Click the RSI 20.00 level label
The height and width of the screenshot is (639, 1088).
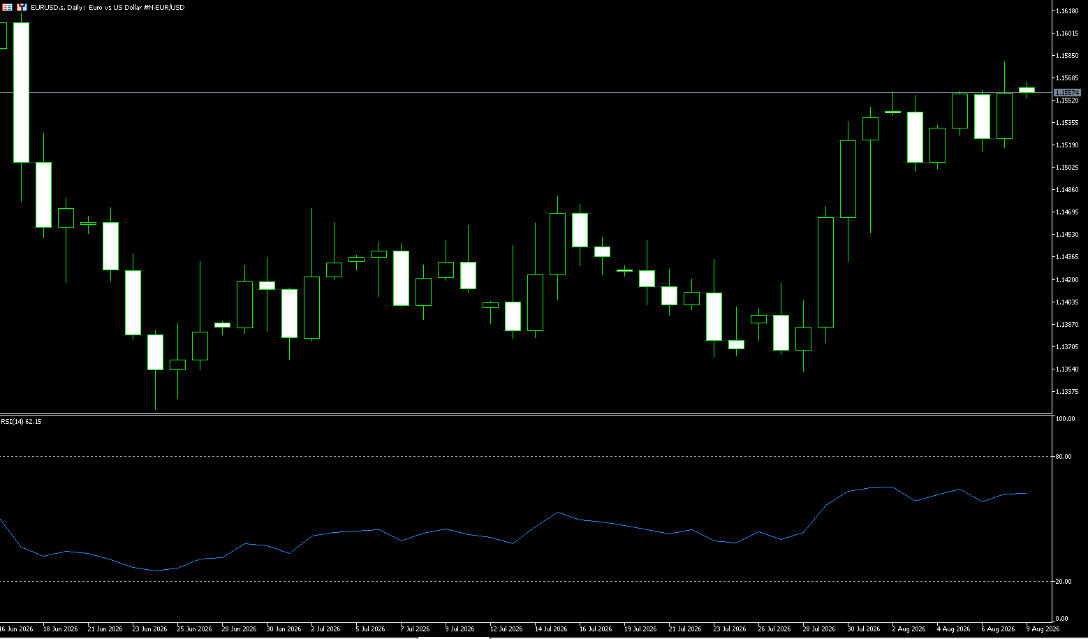point(1064,582)
